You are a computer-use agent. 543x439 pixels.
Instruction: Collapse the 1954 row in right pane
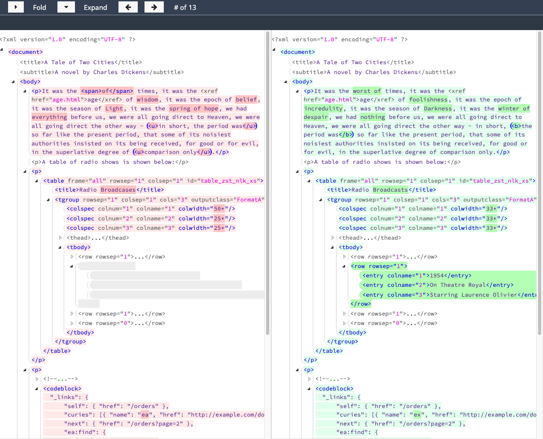tap(345, 266)
